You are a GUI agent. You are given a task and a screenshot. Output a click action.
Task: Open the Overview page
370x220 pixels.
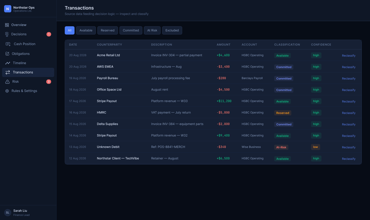click(28, 25)
